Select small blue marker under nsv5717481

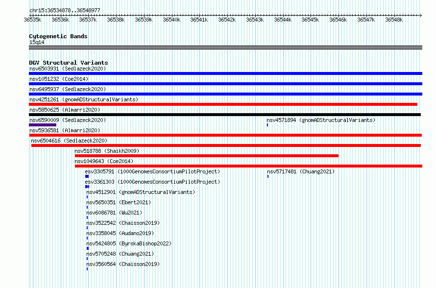pyautogui.click(x=268, y=176)
